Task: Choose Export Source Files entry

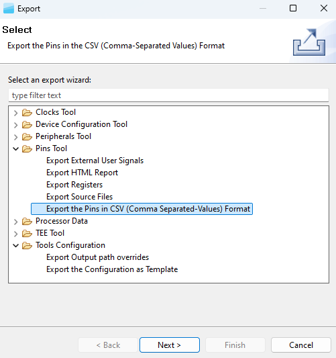Action: point(79,197)
